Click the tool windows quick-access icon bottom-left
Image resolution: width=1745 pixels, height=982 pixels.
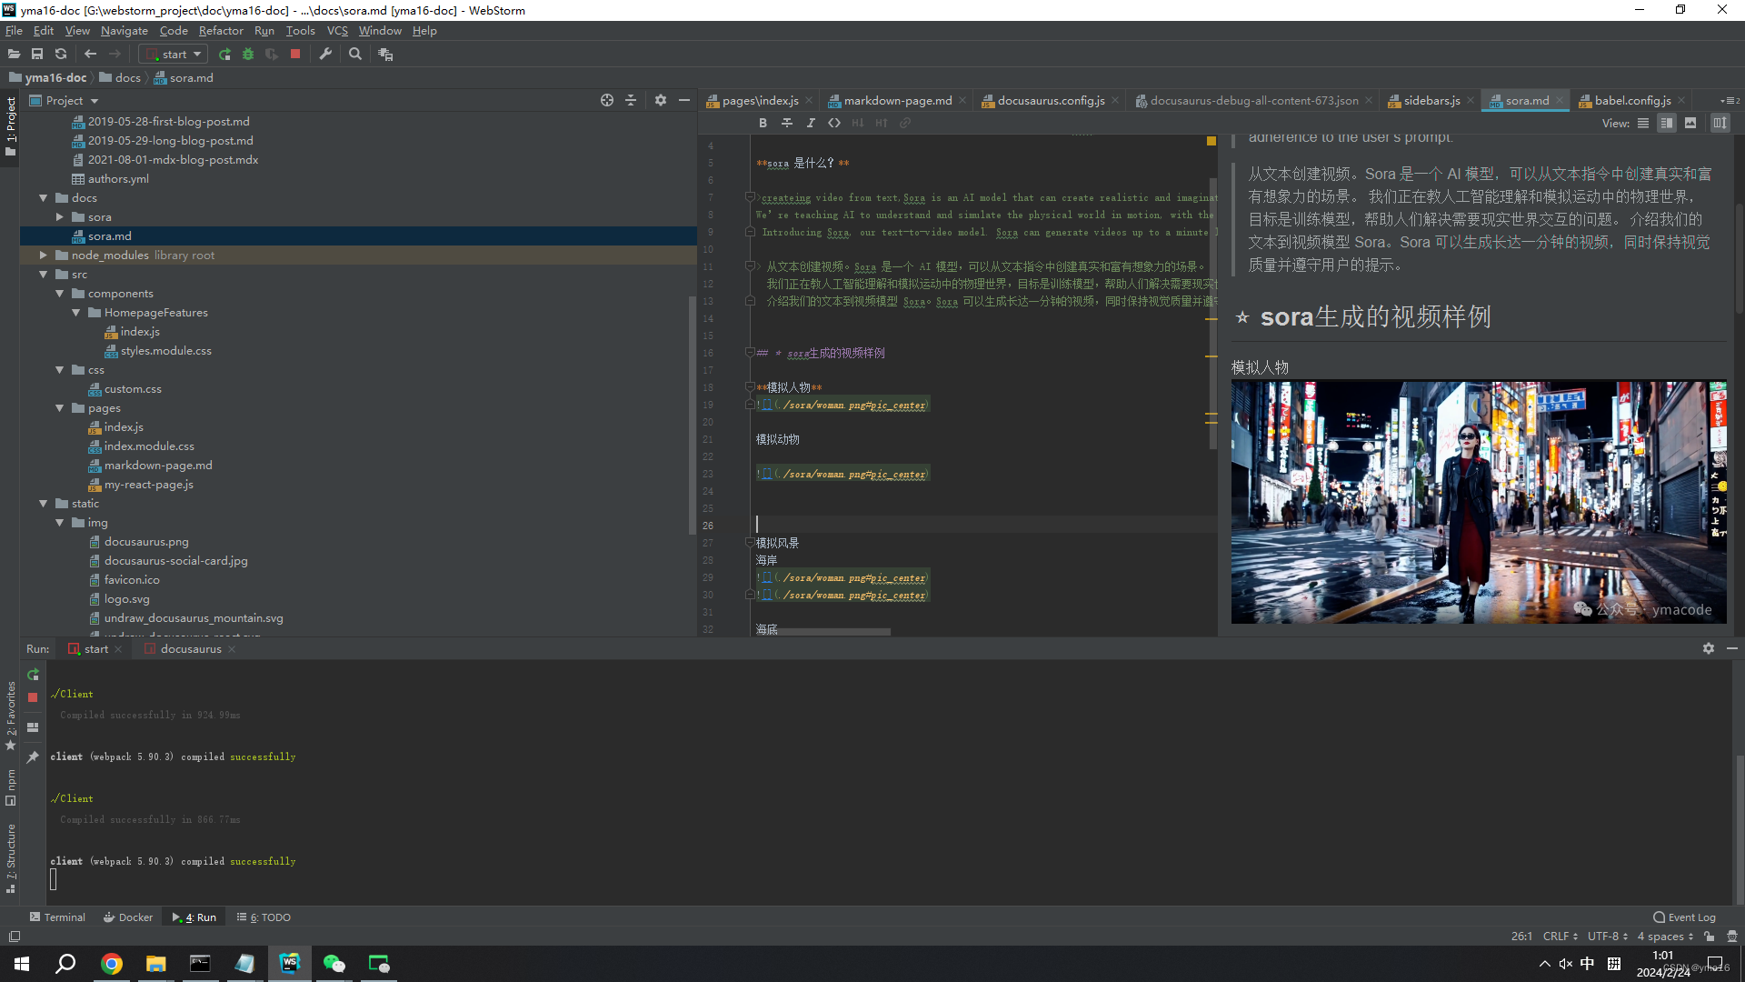[x=14, y=937]
